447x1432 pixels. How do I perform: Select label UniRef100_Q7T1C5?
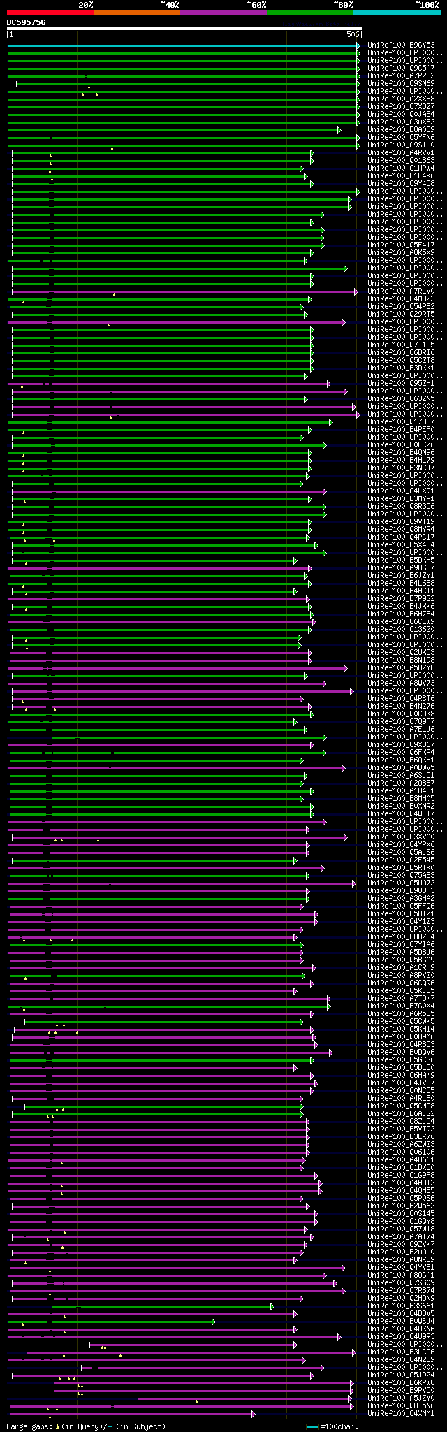401,345
